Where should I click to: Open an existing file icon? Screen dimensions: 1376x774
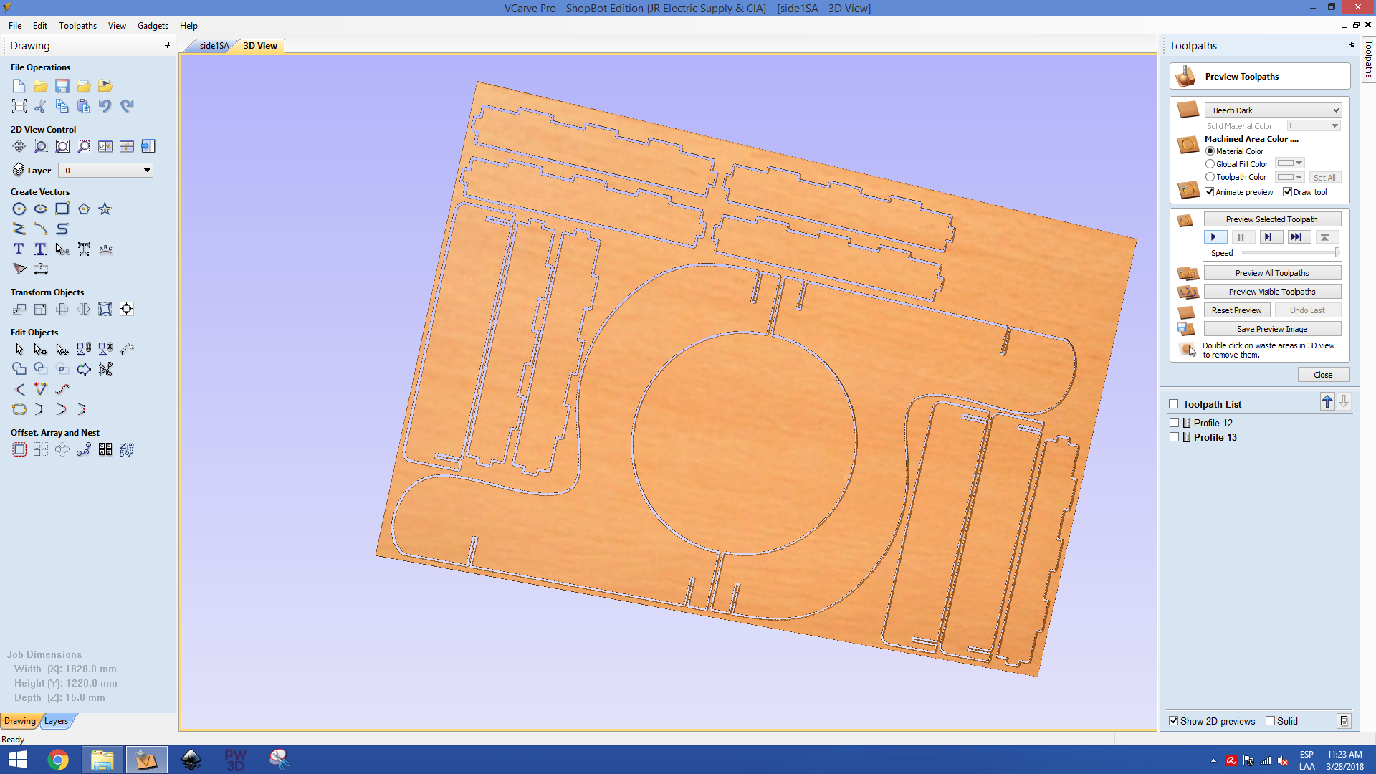pos(41,86)
